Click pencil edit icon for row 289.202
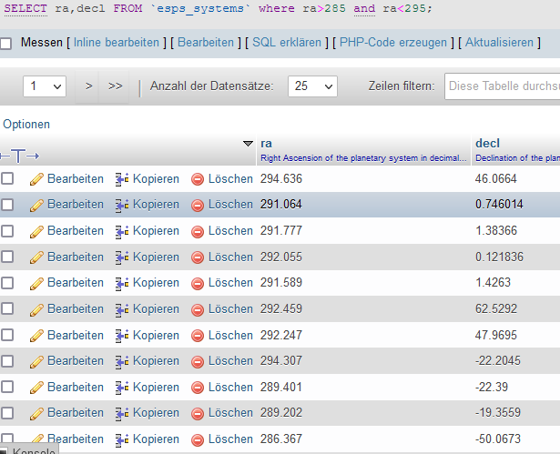 pos(36,414)
